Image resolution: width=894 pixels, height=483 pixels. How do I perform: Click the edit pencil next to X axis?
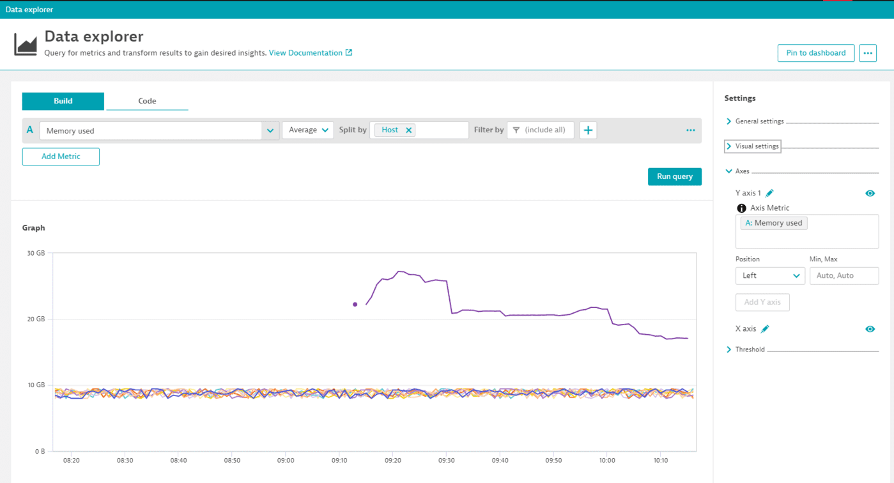(x=764, y=328)
